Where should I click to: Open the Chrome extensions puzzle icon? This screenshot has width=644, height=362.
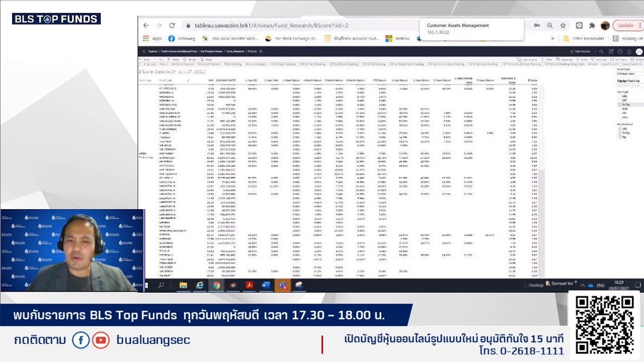(592, 25)
